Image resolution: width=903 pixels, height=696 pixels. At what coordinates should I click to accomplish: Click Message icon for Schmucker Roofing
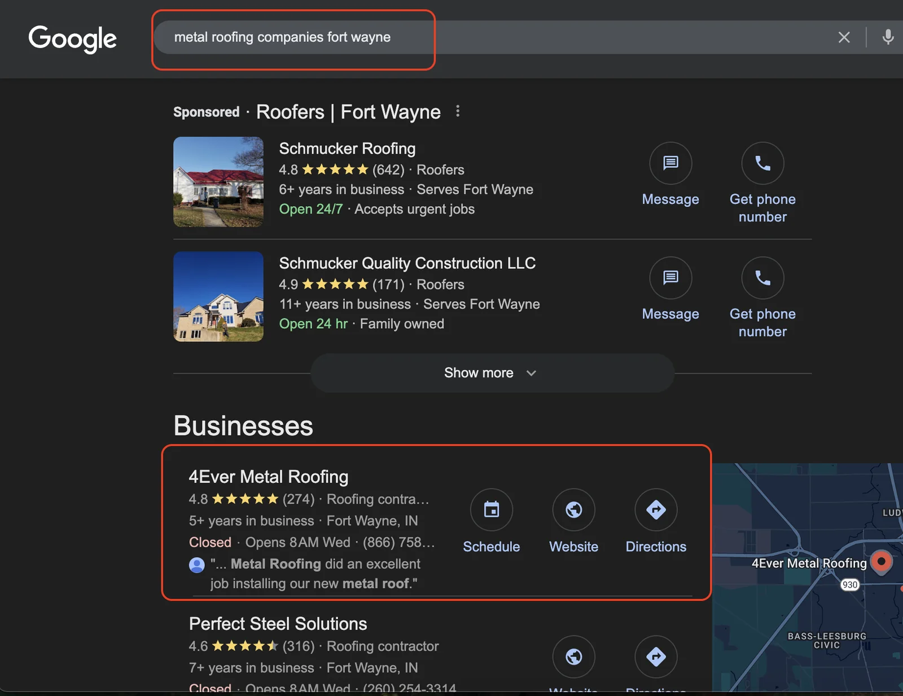(x=670, y=163)
